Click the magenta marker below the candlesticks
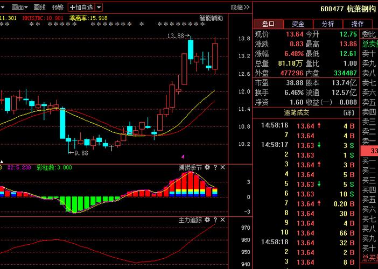 [x=183, y=157]
